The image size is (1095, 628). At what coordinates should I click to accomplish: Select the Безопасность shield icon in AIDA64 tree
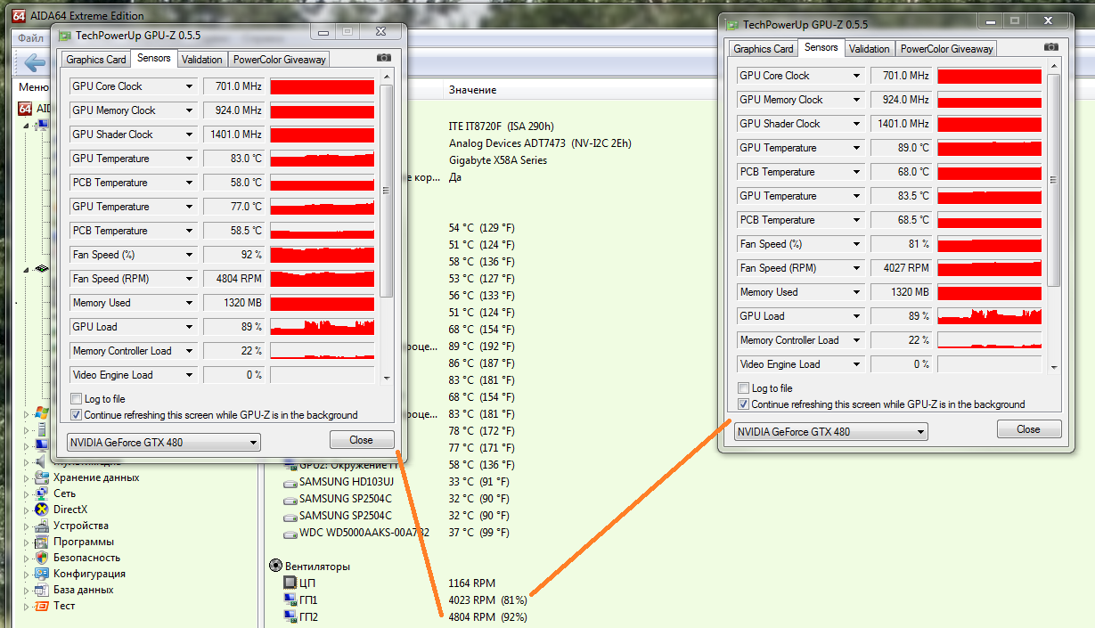click(40, 558)
